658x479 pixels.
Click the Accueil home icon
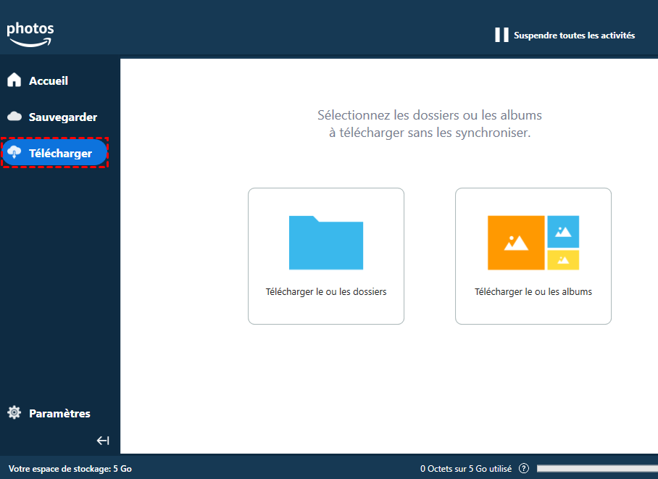coord(14,80)
